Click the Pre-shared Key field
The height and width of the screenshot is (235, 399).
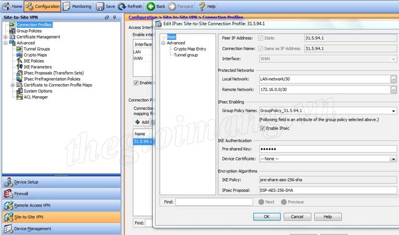tap(328, 149)
